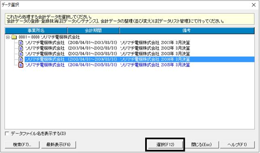Click the 閉じる(Esc) button
The height and width of the screenshot is (153, 260).
tap(201, 144)
